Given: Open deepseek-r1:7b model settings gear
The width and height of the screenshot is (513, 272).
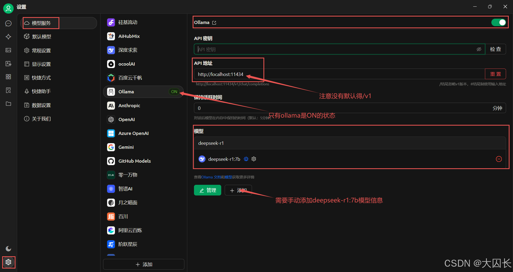Looking at the screenshot, I should (254, 159).
